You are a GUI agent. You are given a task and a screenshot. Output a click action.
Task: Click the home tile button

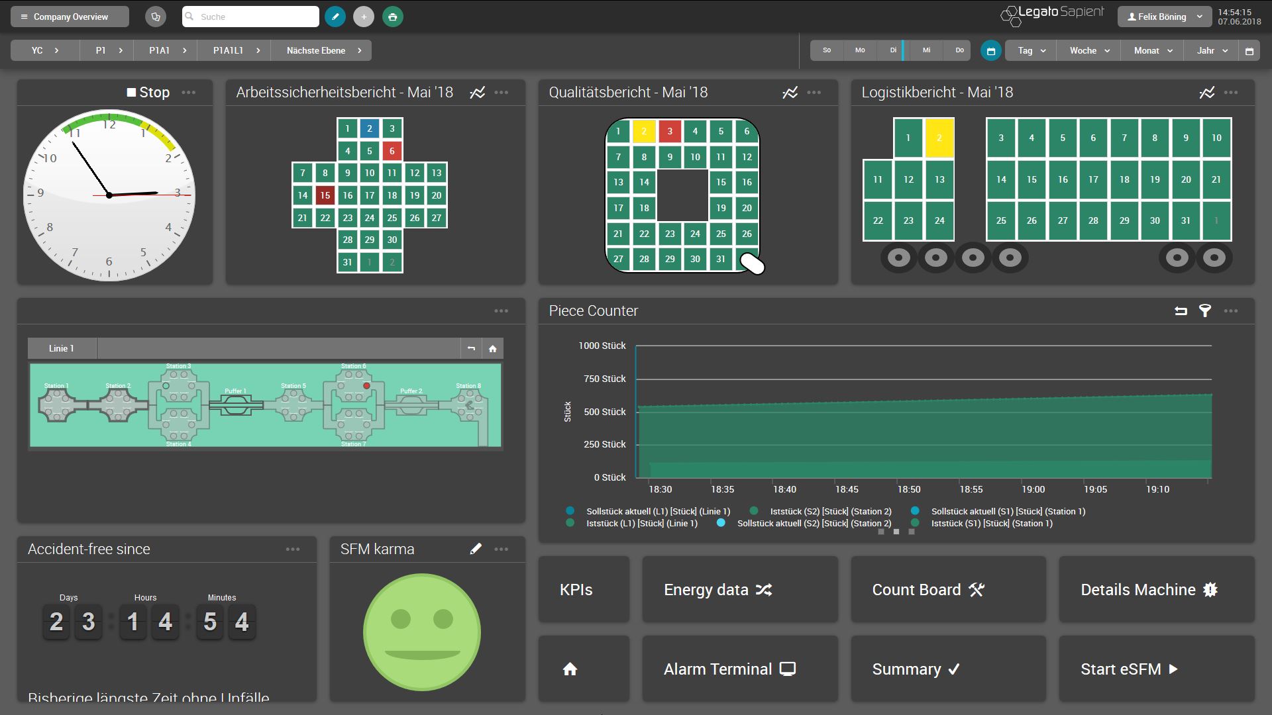[584, 669]
